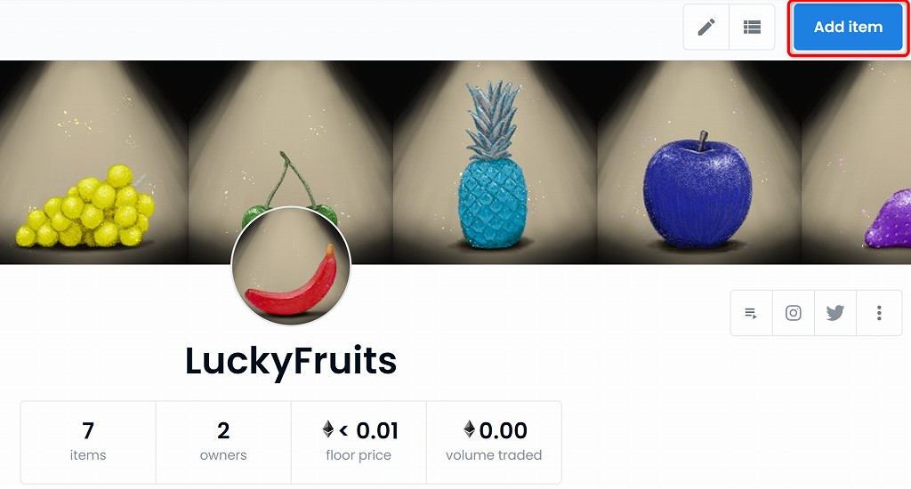911x489 pixels.
Task: Click the Add item button
Action: pos(848,28)
